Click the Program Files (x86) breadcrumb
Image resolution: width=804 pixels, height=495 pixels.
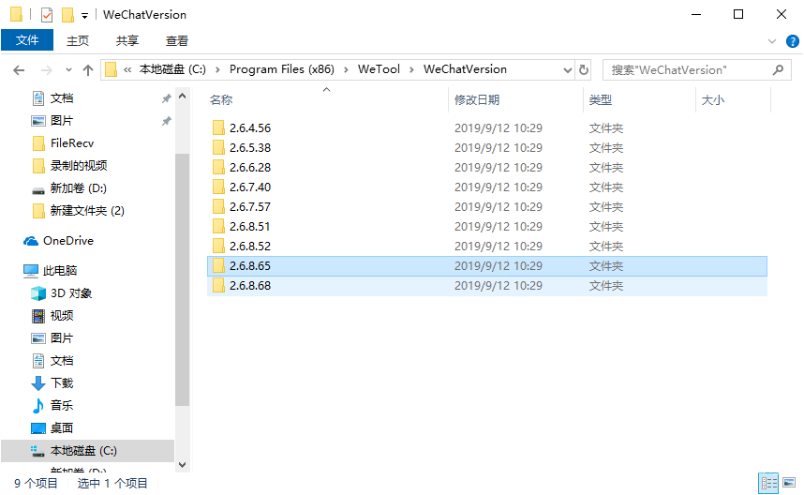coord(281,69)
